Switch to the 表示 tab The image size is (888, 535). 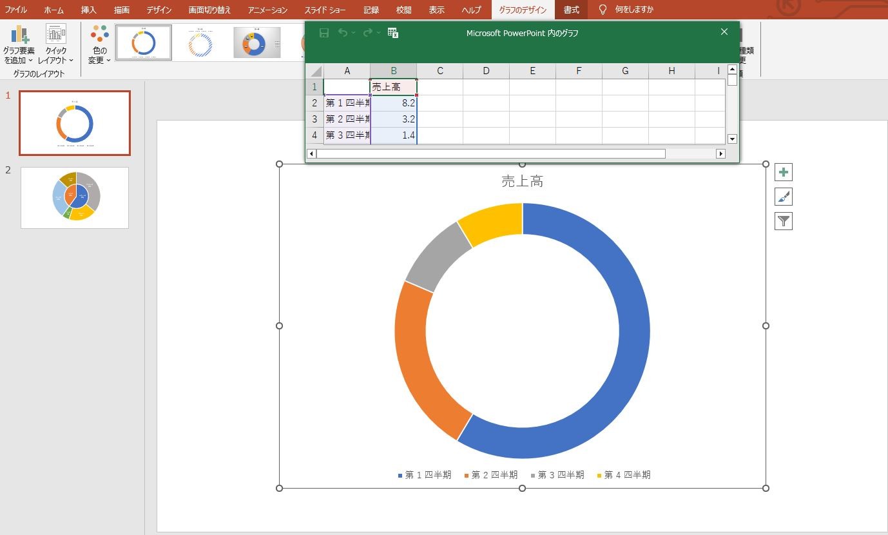click(x=437, y=10)
